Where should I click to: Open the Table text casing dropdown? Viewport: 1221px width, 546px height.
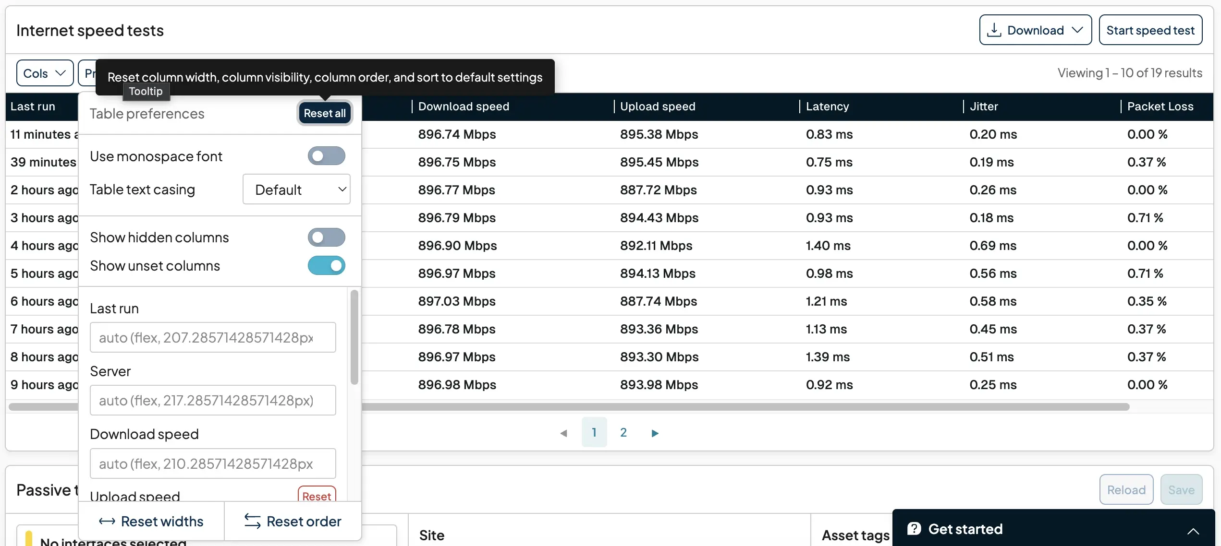pos(296,189)
